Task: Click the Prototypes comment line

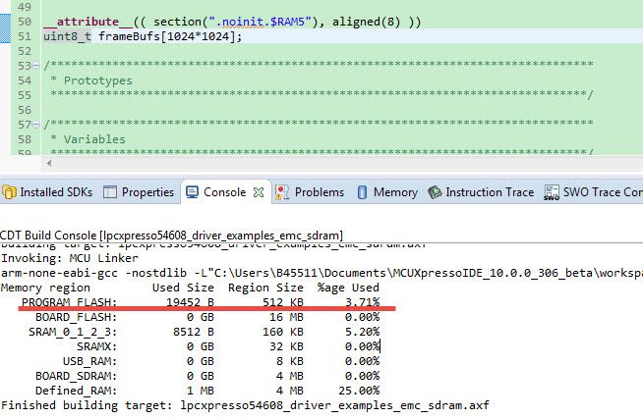Action: (91, 80)
